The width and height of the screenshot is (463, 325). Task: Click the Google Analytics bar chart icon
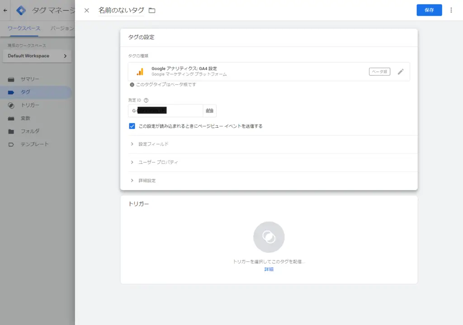[x=140, y=72]
